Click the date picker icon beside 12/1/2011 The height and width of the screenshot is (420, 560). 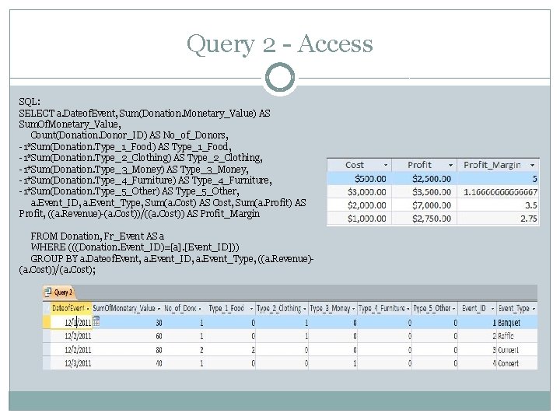[96, 321]
